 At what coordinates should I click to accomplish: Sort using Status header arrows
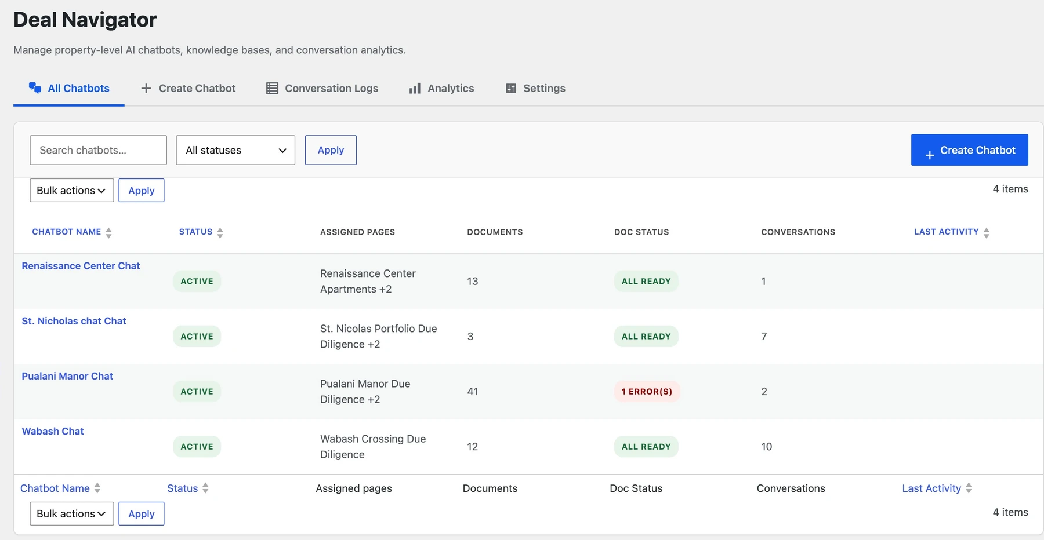coord(220,232)
